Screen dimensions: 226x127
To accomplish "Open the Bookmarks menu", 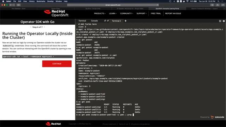I will tap(41, 1).
